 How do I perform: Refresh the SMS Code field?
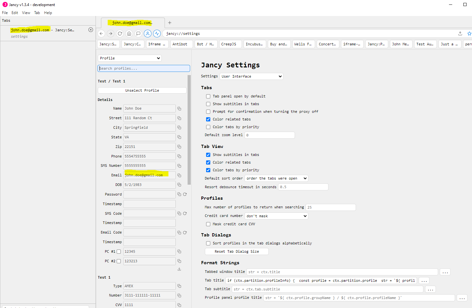tap(185, 213)
